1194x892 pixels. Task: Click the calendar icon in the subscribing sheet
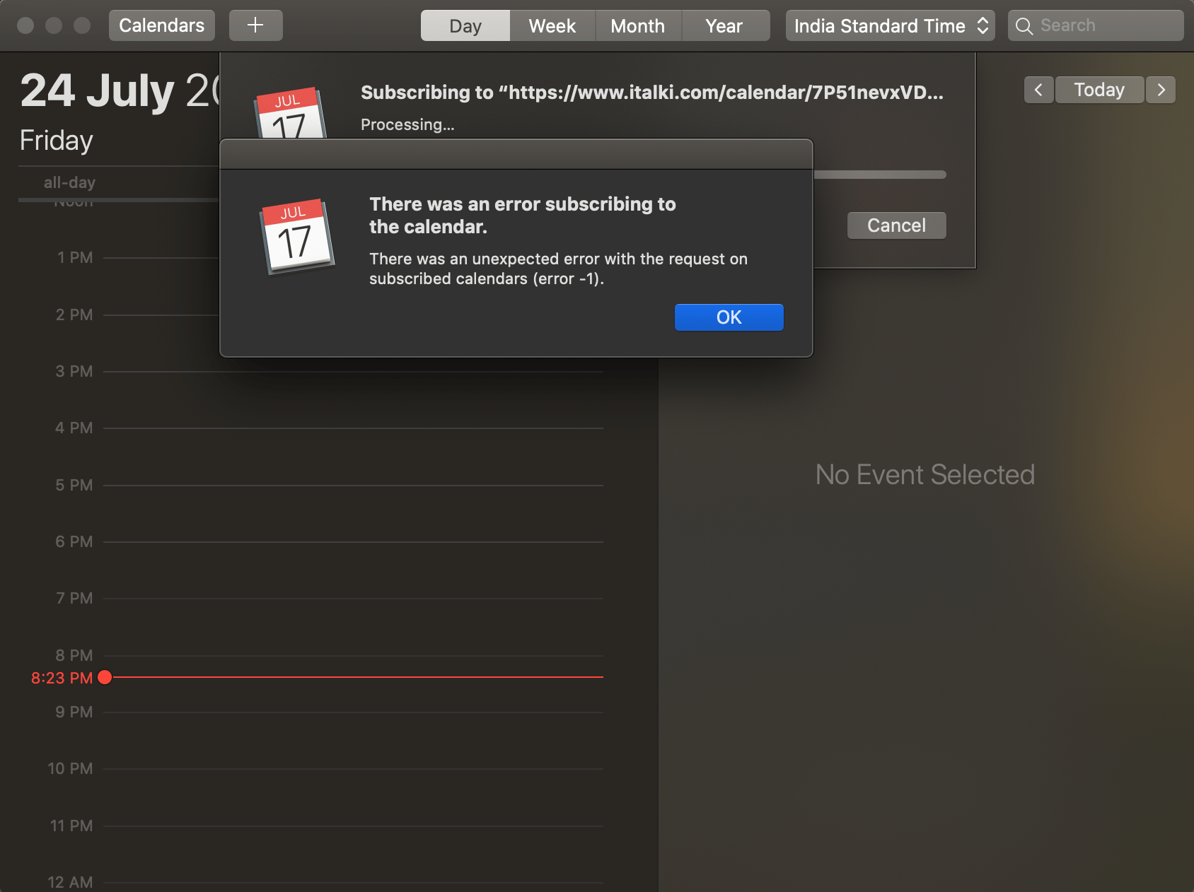click(290, 113)
